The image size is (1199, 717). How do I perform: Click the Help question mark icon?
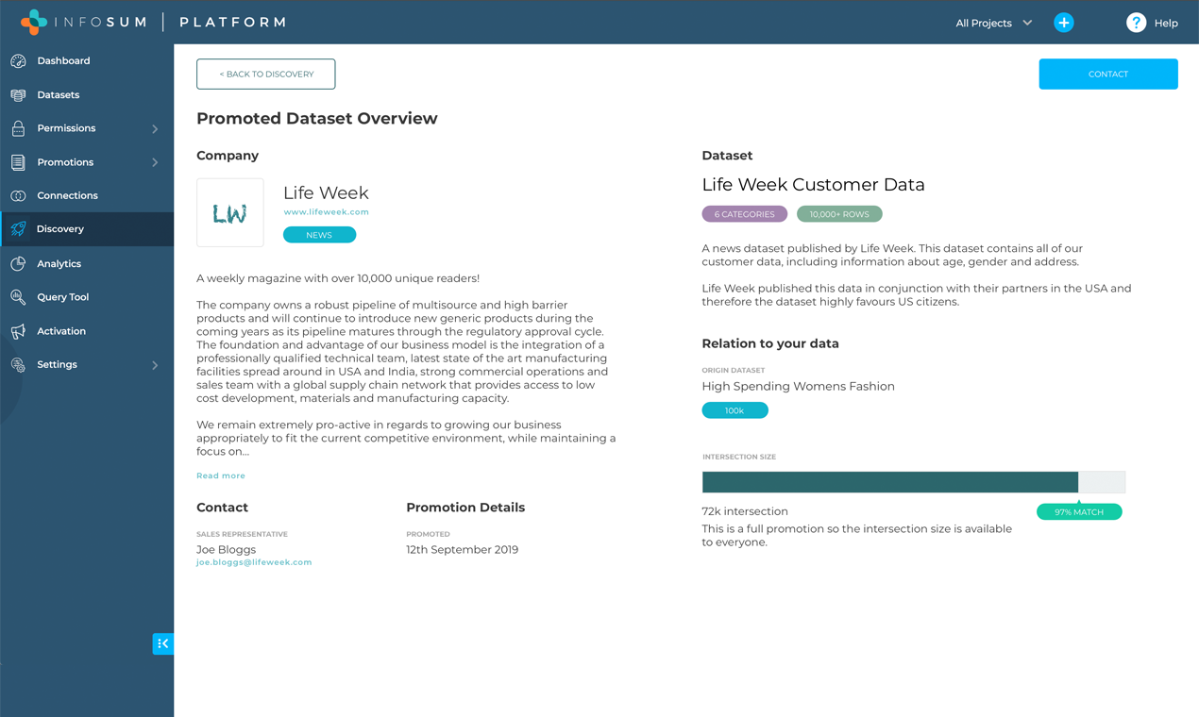pos(1136,23)
